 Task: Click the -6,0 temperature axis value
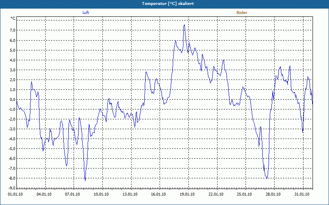(x=12, y=159)
